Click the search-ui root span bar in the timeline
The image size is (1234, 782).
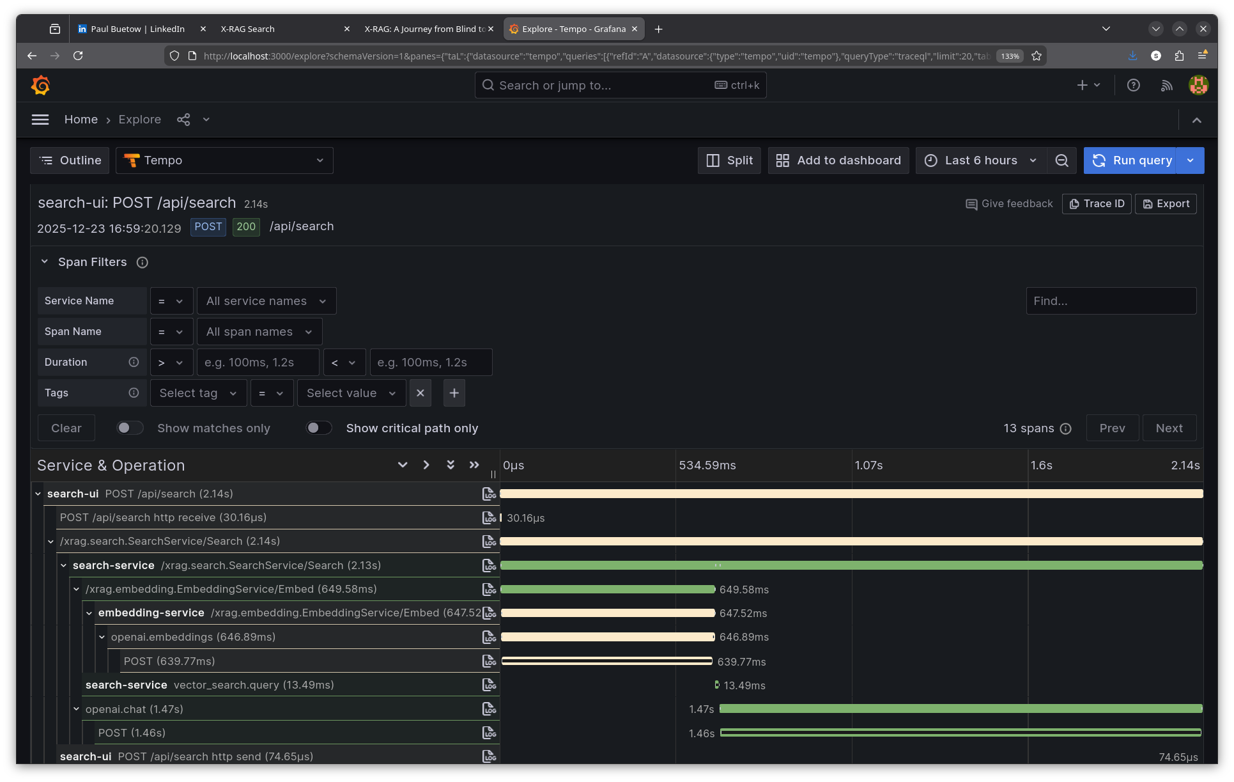(x=850, y=494)
